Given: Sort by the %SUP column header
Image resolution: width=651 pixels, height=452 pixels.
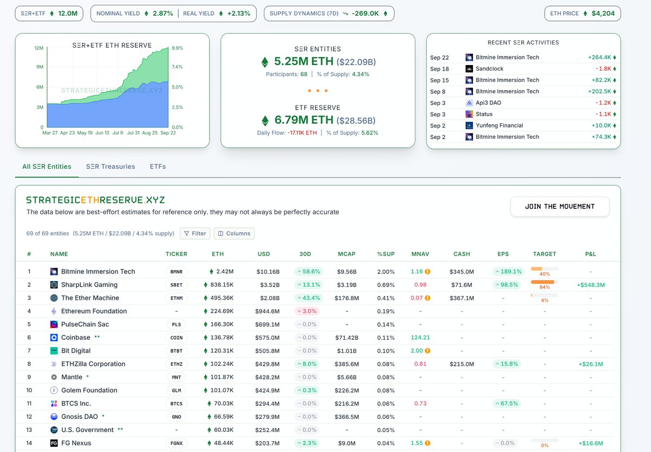Looking at the screenshot, I should (x=385, y=254).
